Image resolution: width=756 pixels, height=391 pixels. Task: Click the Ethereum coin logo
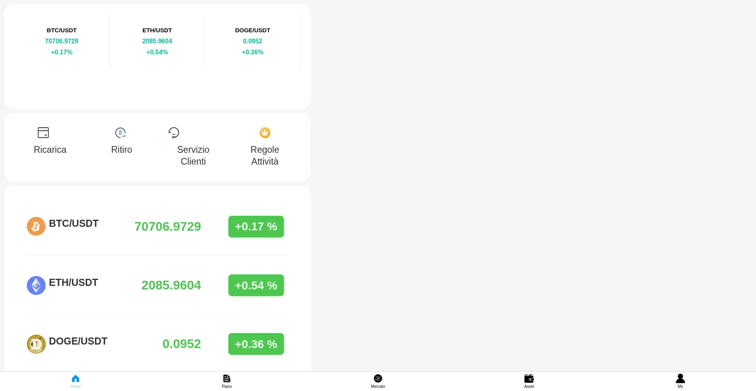[x=36, y=285]
